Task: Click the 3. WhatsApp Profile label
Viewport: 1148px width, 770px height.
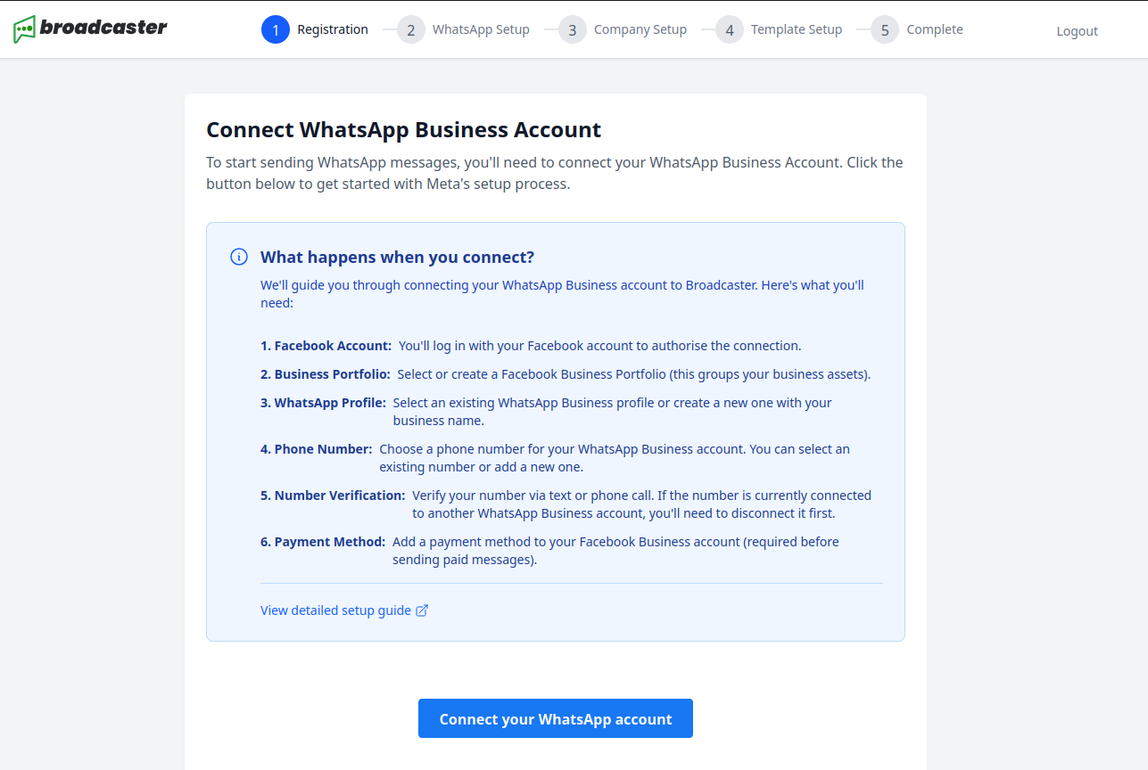Action: pyautogui.click(x=324, y=403)
